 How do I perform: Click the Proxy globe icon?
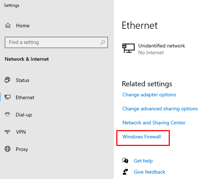pyautogui.click(x=8, y=149)
